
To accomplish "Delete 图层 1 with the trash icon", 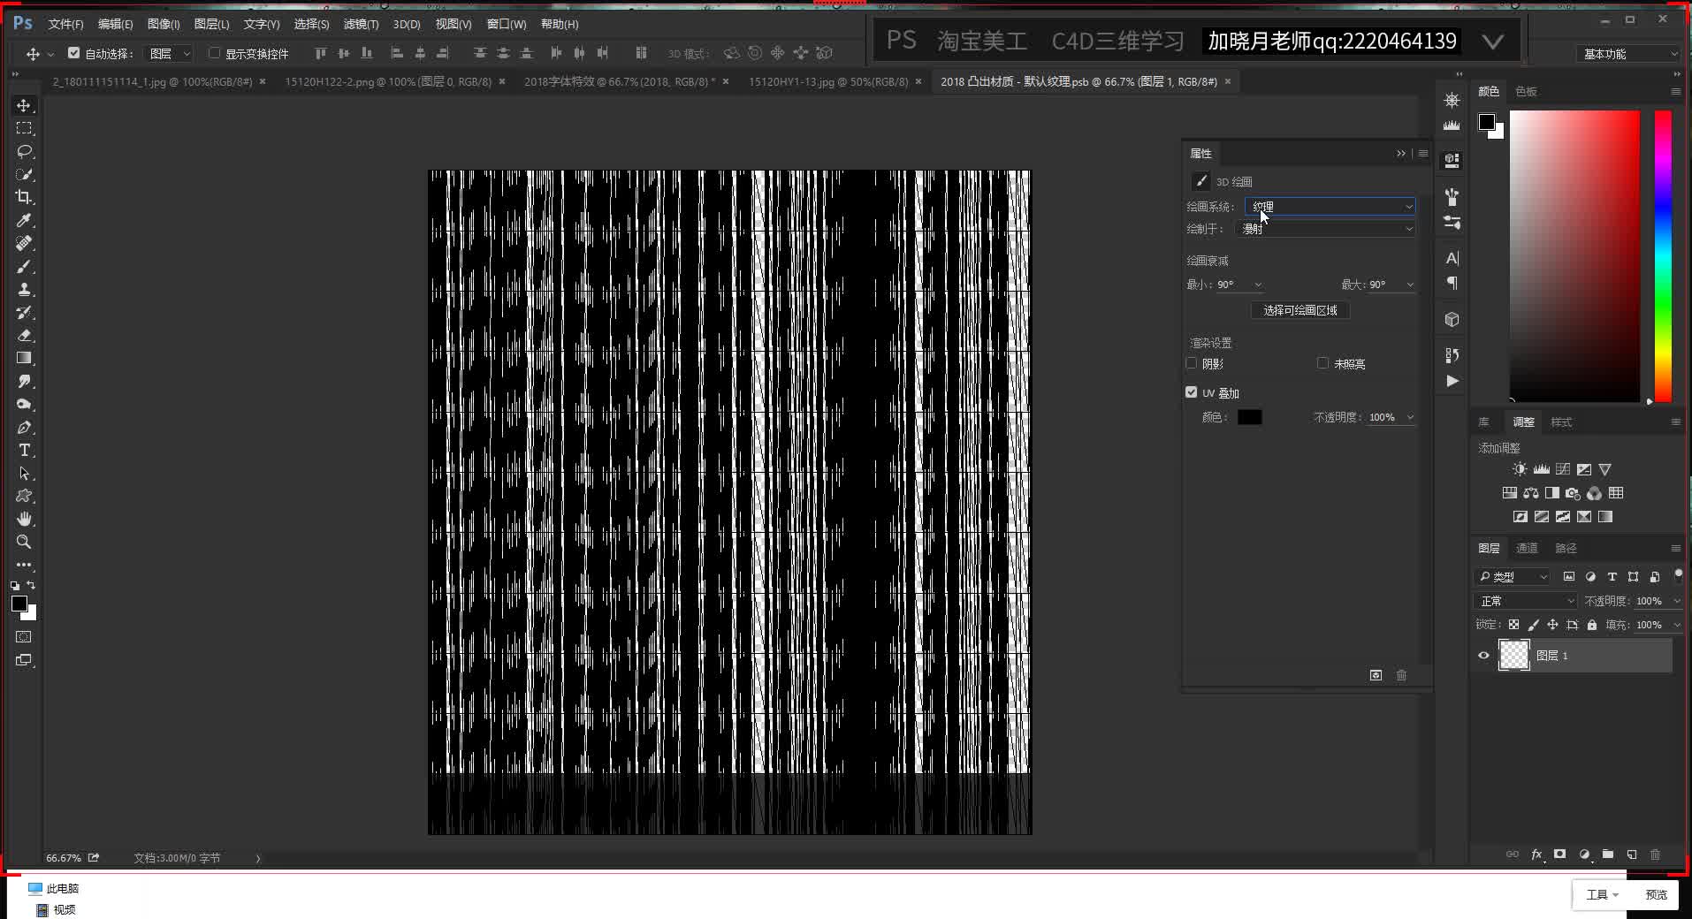I will [x=1655, y=854].
